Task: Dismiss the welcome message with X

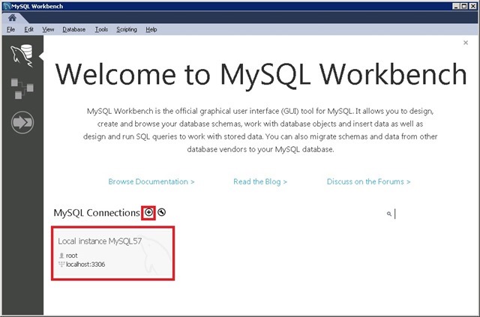Action: coord(466,43)
